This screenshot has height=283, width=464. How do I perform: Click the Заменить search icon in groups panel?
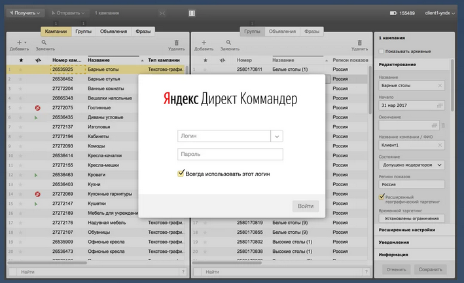228,43
